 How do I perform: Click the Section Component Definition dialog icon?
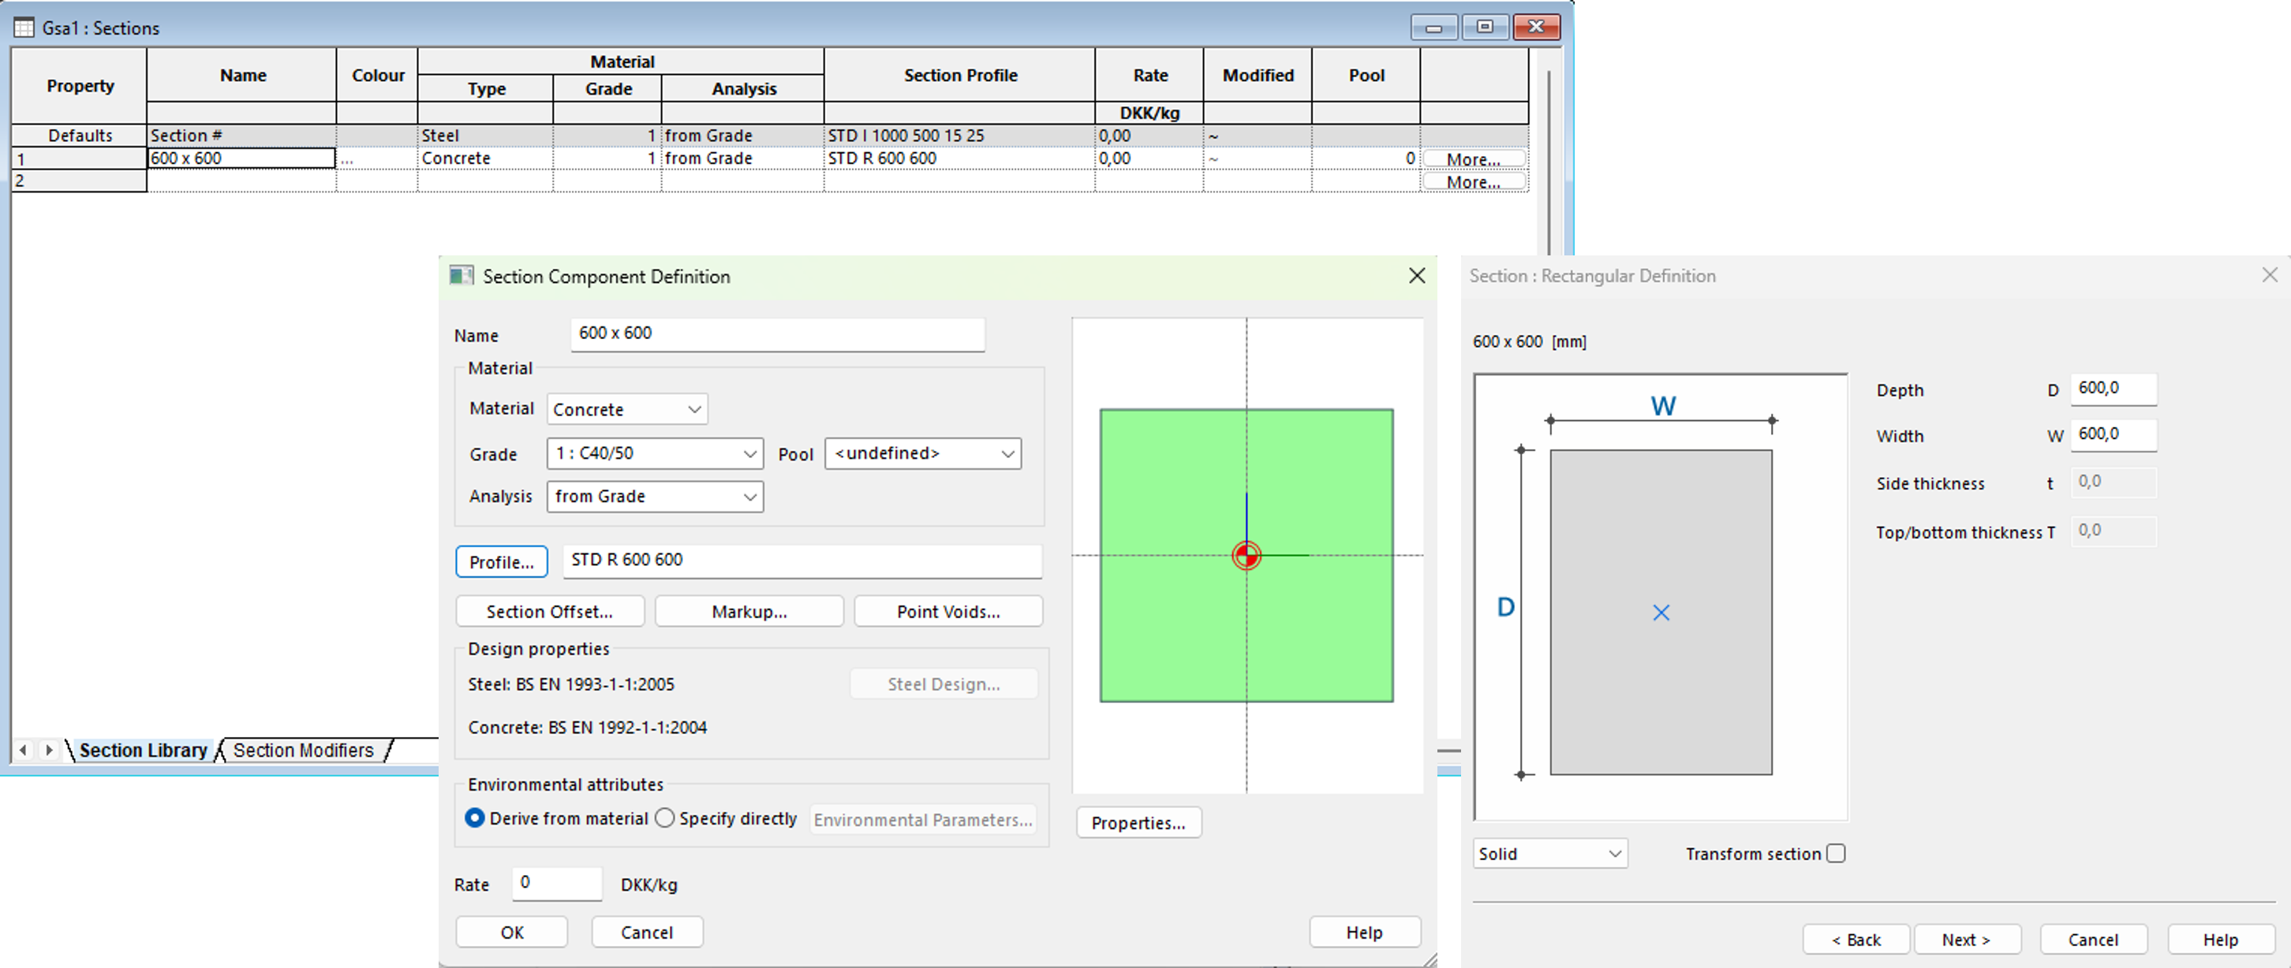pyautogui.click(x=461, y=276)
